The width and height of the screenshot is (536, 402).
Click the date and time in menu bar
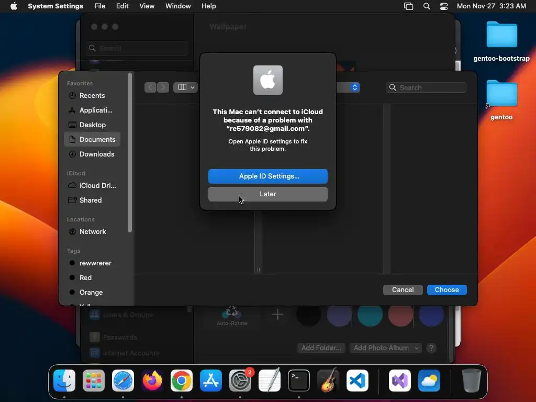click(x=491, y=6)
